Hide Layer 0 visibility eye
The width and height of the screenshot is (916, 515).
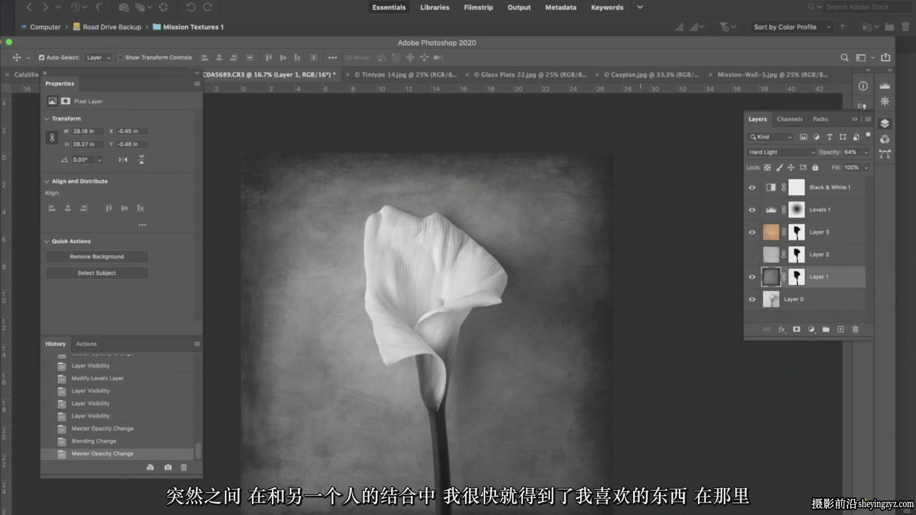[x=752, y=299]
